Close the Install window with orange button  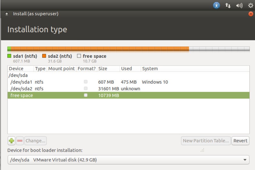pyautogui.click(x=251, y=14)
